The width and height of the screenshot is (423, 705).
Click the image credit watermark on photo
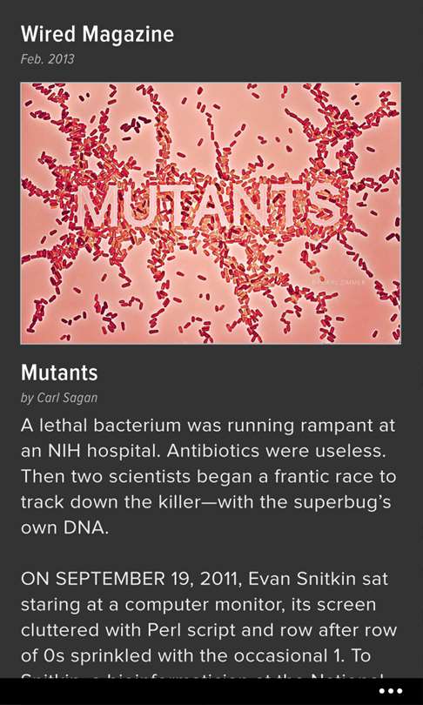[x=337, y=281]
